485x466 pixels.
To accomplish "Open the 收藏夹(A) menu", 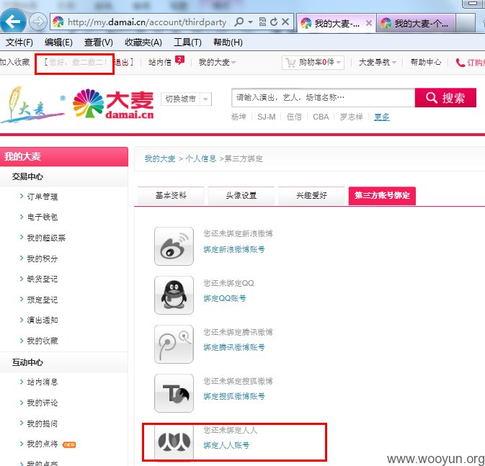I will (143, 42).
